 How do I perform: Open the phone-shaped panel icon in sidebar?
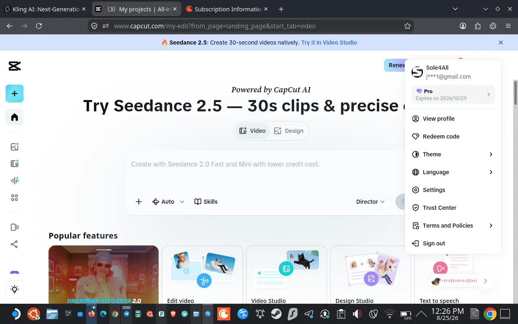(15, 227)
